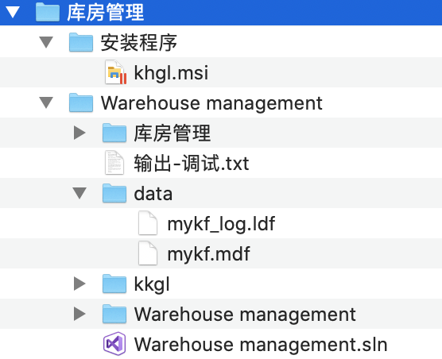The image size is (442, 359).
Task: Expand the nested 库房管理 subfolder
Action: pyautogui.click(x=79, y=133)
